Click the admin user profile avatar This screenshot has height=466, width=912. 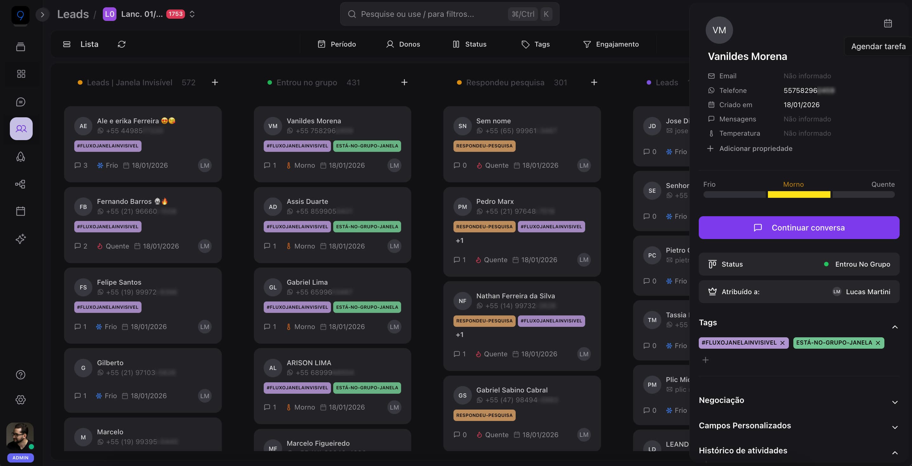[x=20, y=436]
